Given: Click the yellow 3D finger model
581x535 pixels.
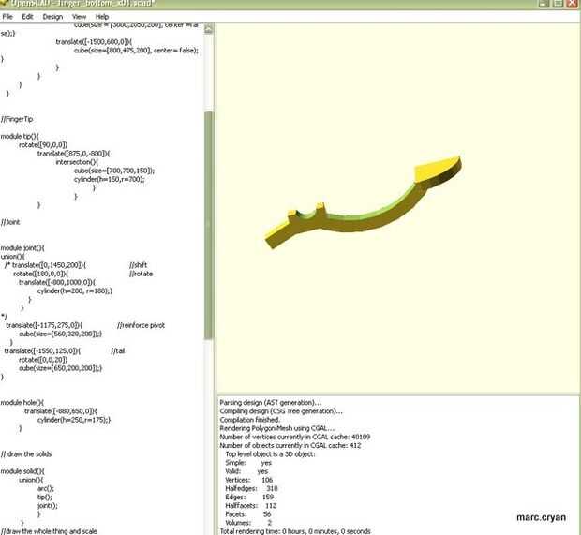Looking at the screenshot, I should [x=364, y=202].
